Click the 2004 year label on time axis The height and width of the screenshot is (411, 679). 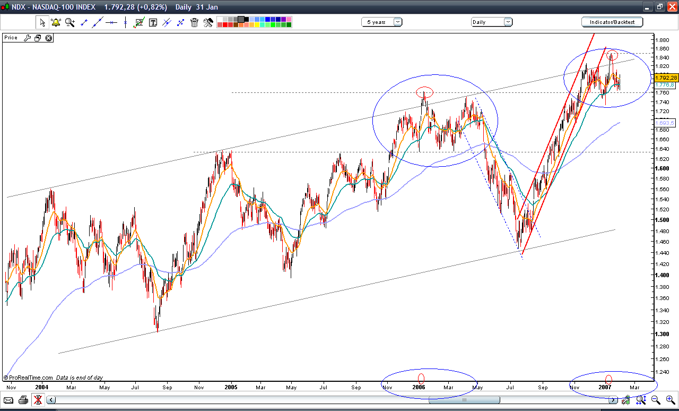point(42,387)
